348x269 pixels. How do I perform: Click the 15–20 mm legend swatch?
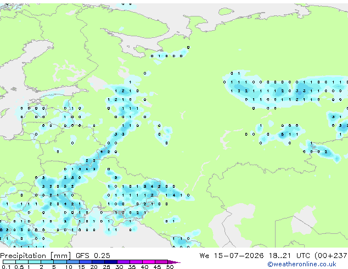pyautogui.click(x=86, y=262)
